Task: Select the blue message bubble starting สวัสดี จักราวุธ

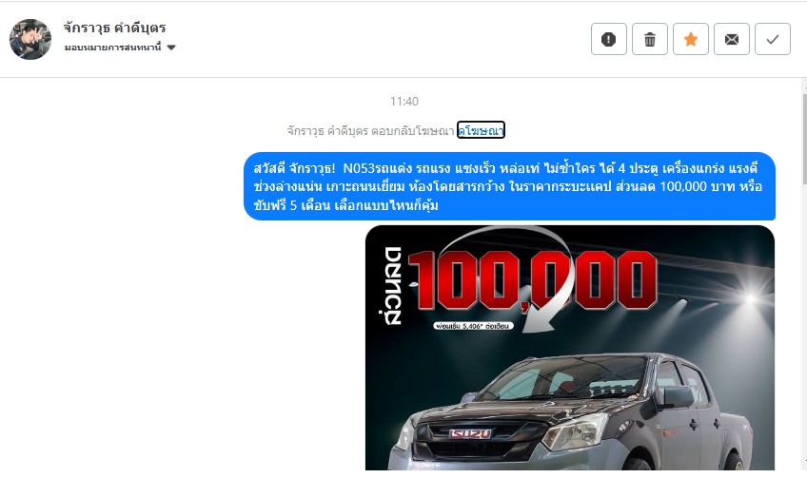Action: click(x=509, y=186)
